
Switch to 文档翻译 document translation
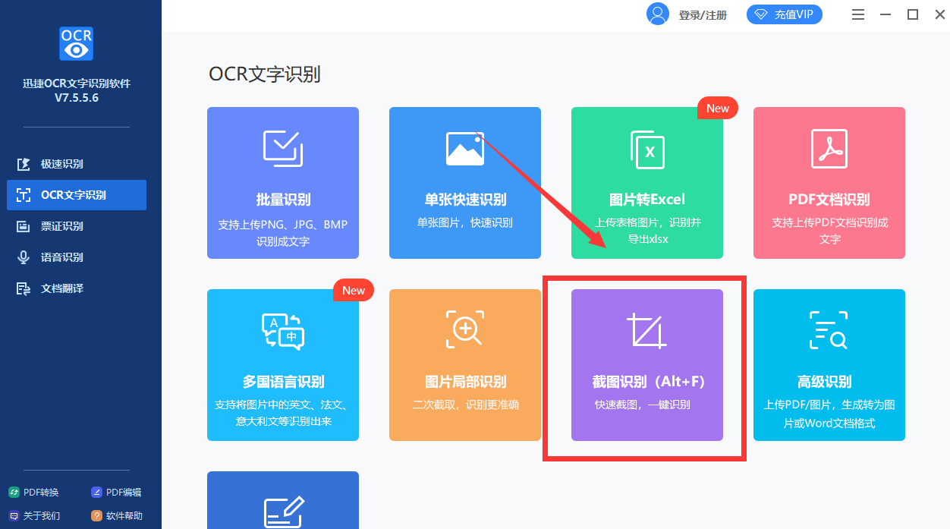[x=76, y=288]
